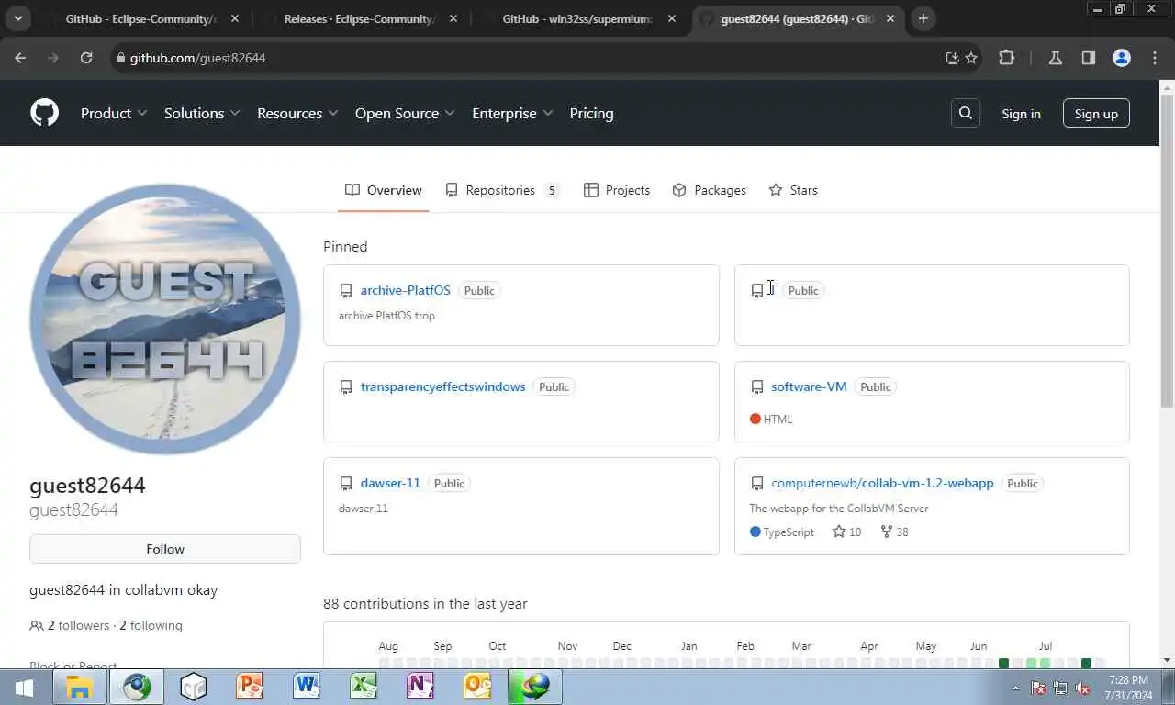Viewport: 1175px width, 705px height.
Task: Expand the Enterprise menu
Action: point(512,113)
